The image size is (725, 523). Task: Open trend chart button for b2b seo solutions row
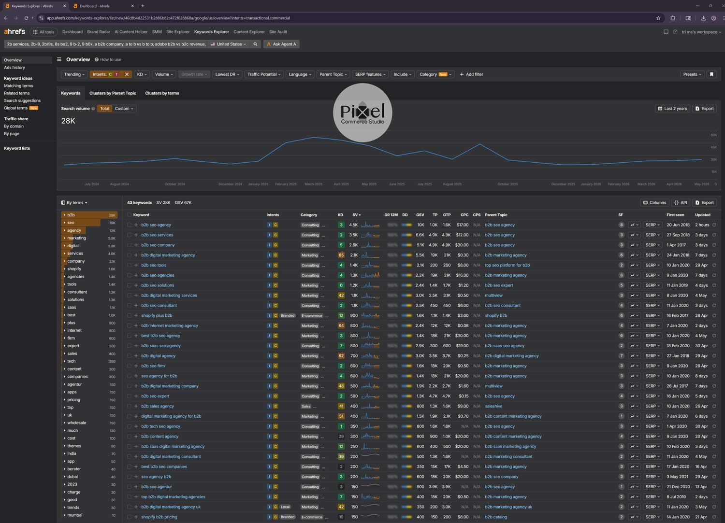[x=634, y=285]
